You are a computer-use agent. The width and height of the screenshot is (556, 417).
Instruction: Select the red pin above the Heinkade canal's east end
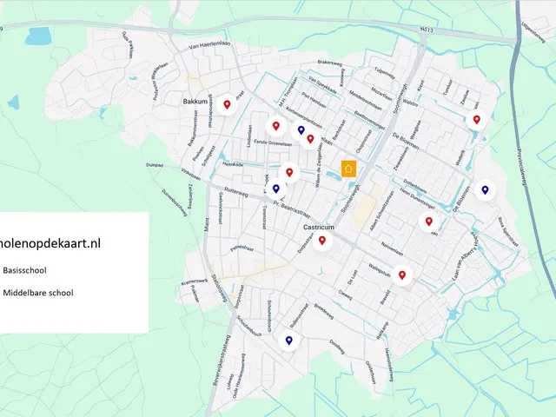289,172
